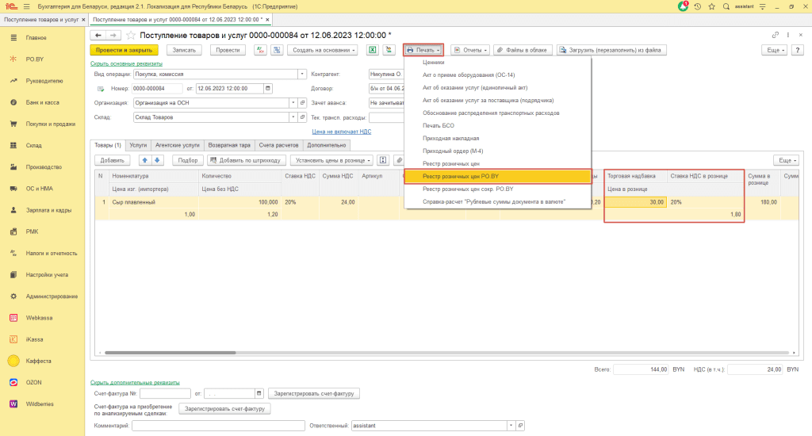Click the back navigation arrow
Image resolution: width=812 pixels, height=436 pixels.
click(98, 35)
